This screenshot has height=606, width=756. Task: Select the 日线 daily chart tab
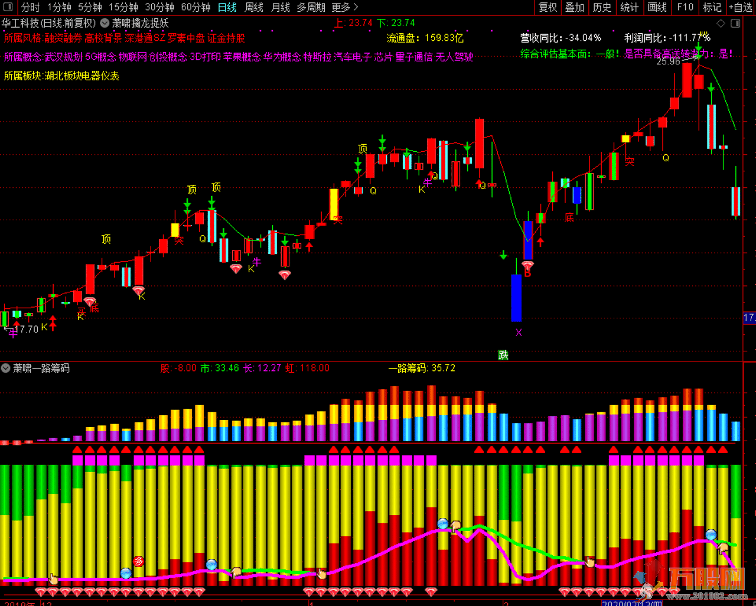[227, 7]
